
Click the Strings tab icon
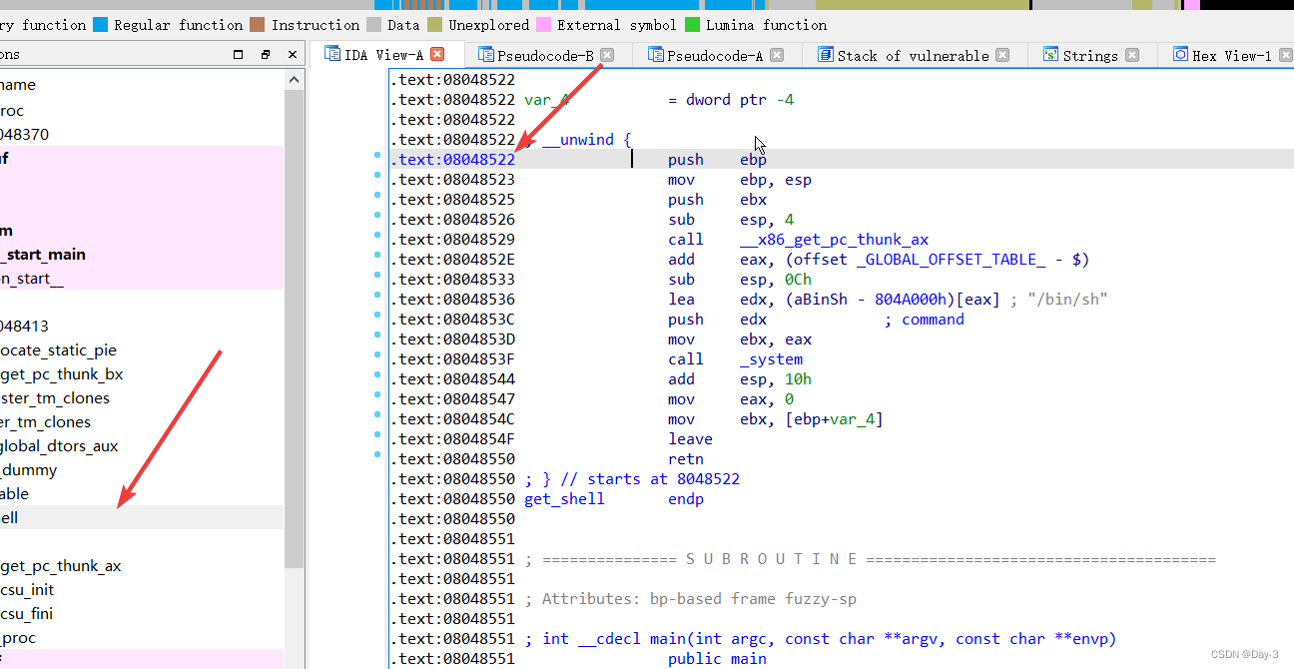(1050, 55)
